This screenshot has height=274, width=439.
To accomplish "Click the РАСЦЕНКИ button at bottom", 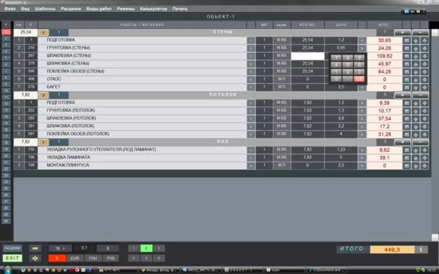I will [12, 248].
